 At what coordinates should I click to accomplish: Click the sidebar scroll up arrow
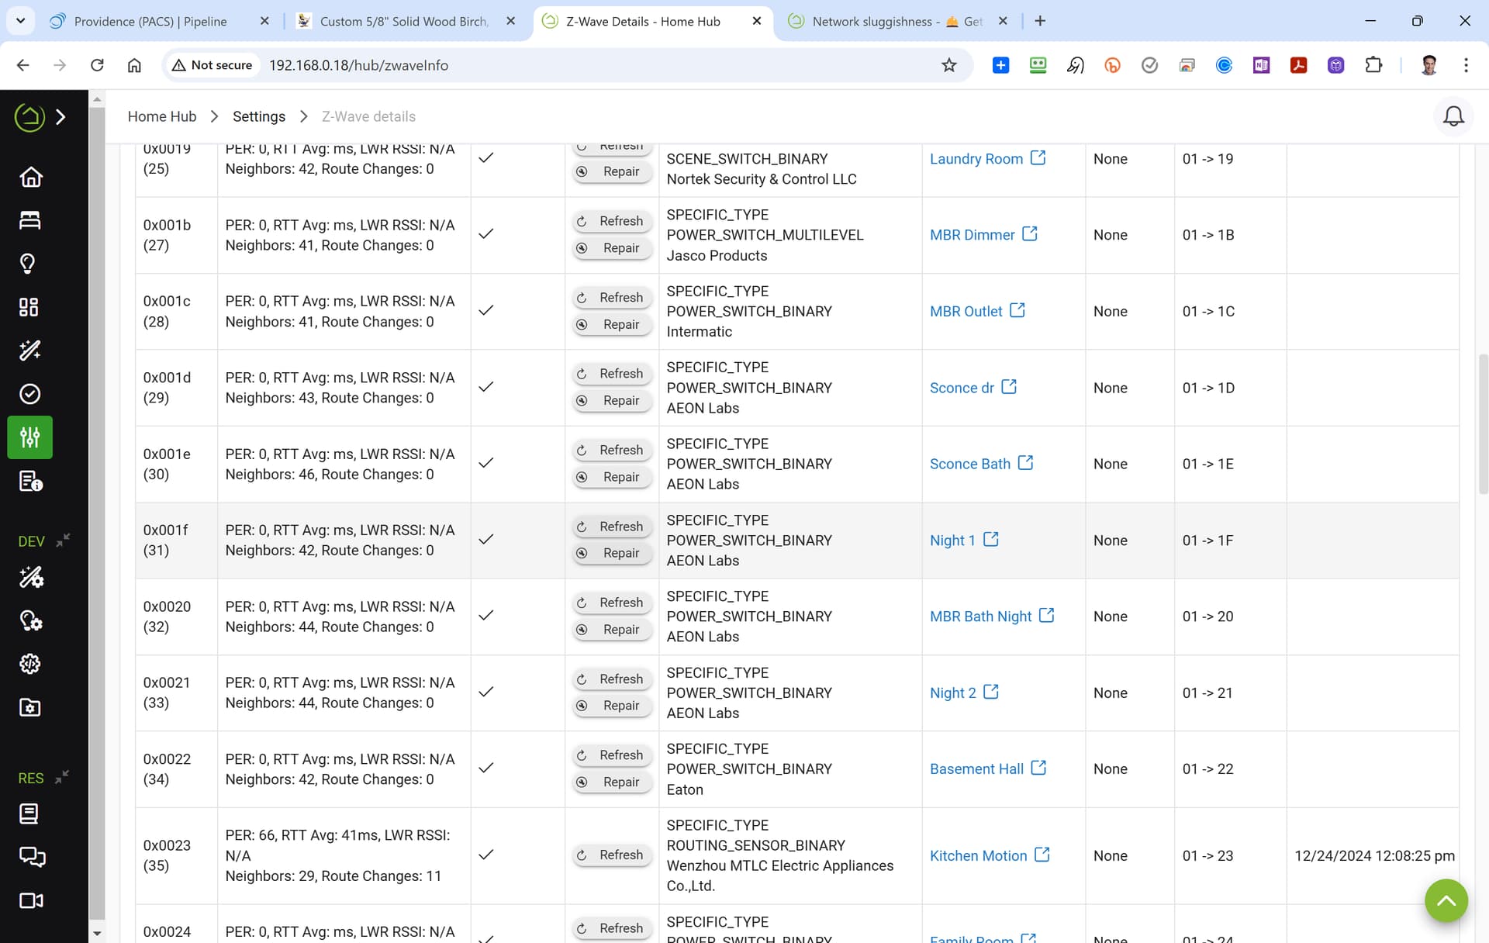pyautogui.click(x=97, y=99)
